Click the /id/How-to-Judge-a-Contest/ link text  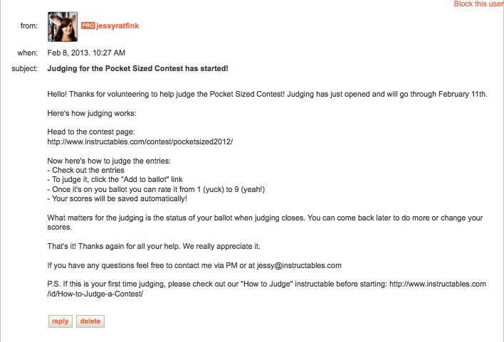tap(95, 294)
